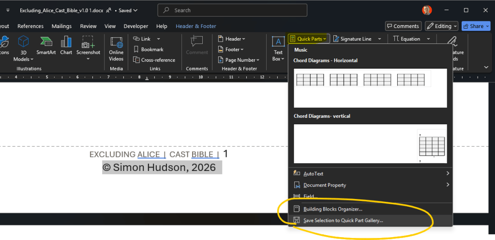Insert Chord Diagrams - Horizontal building block
Screen dimensions: 495x240
(x=370, y=88)
